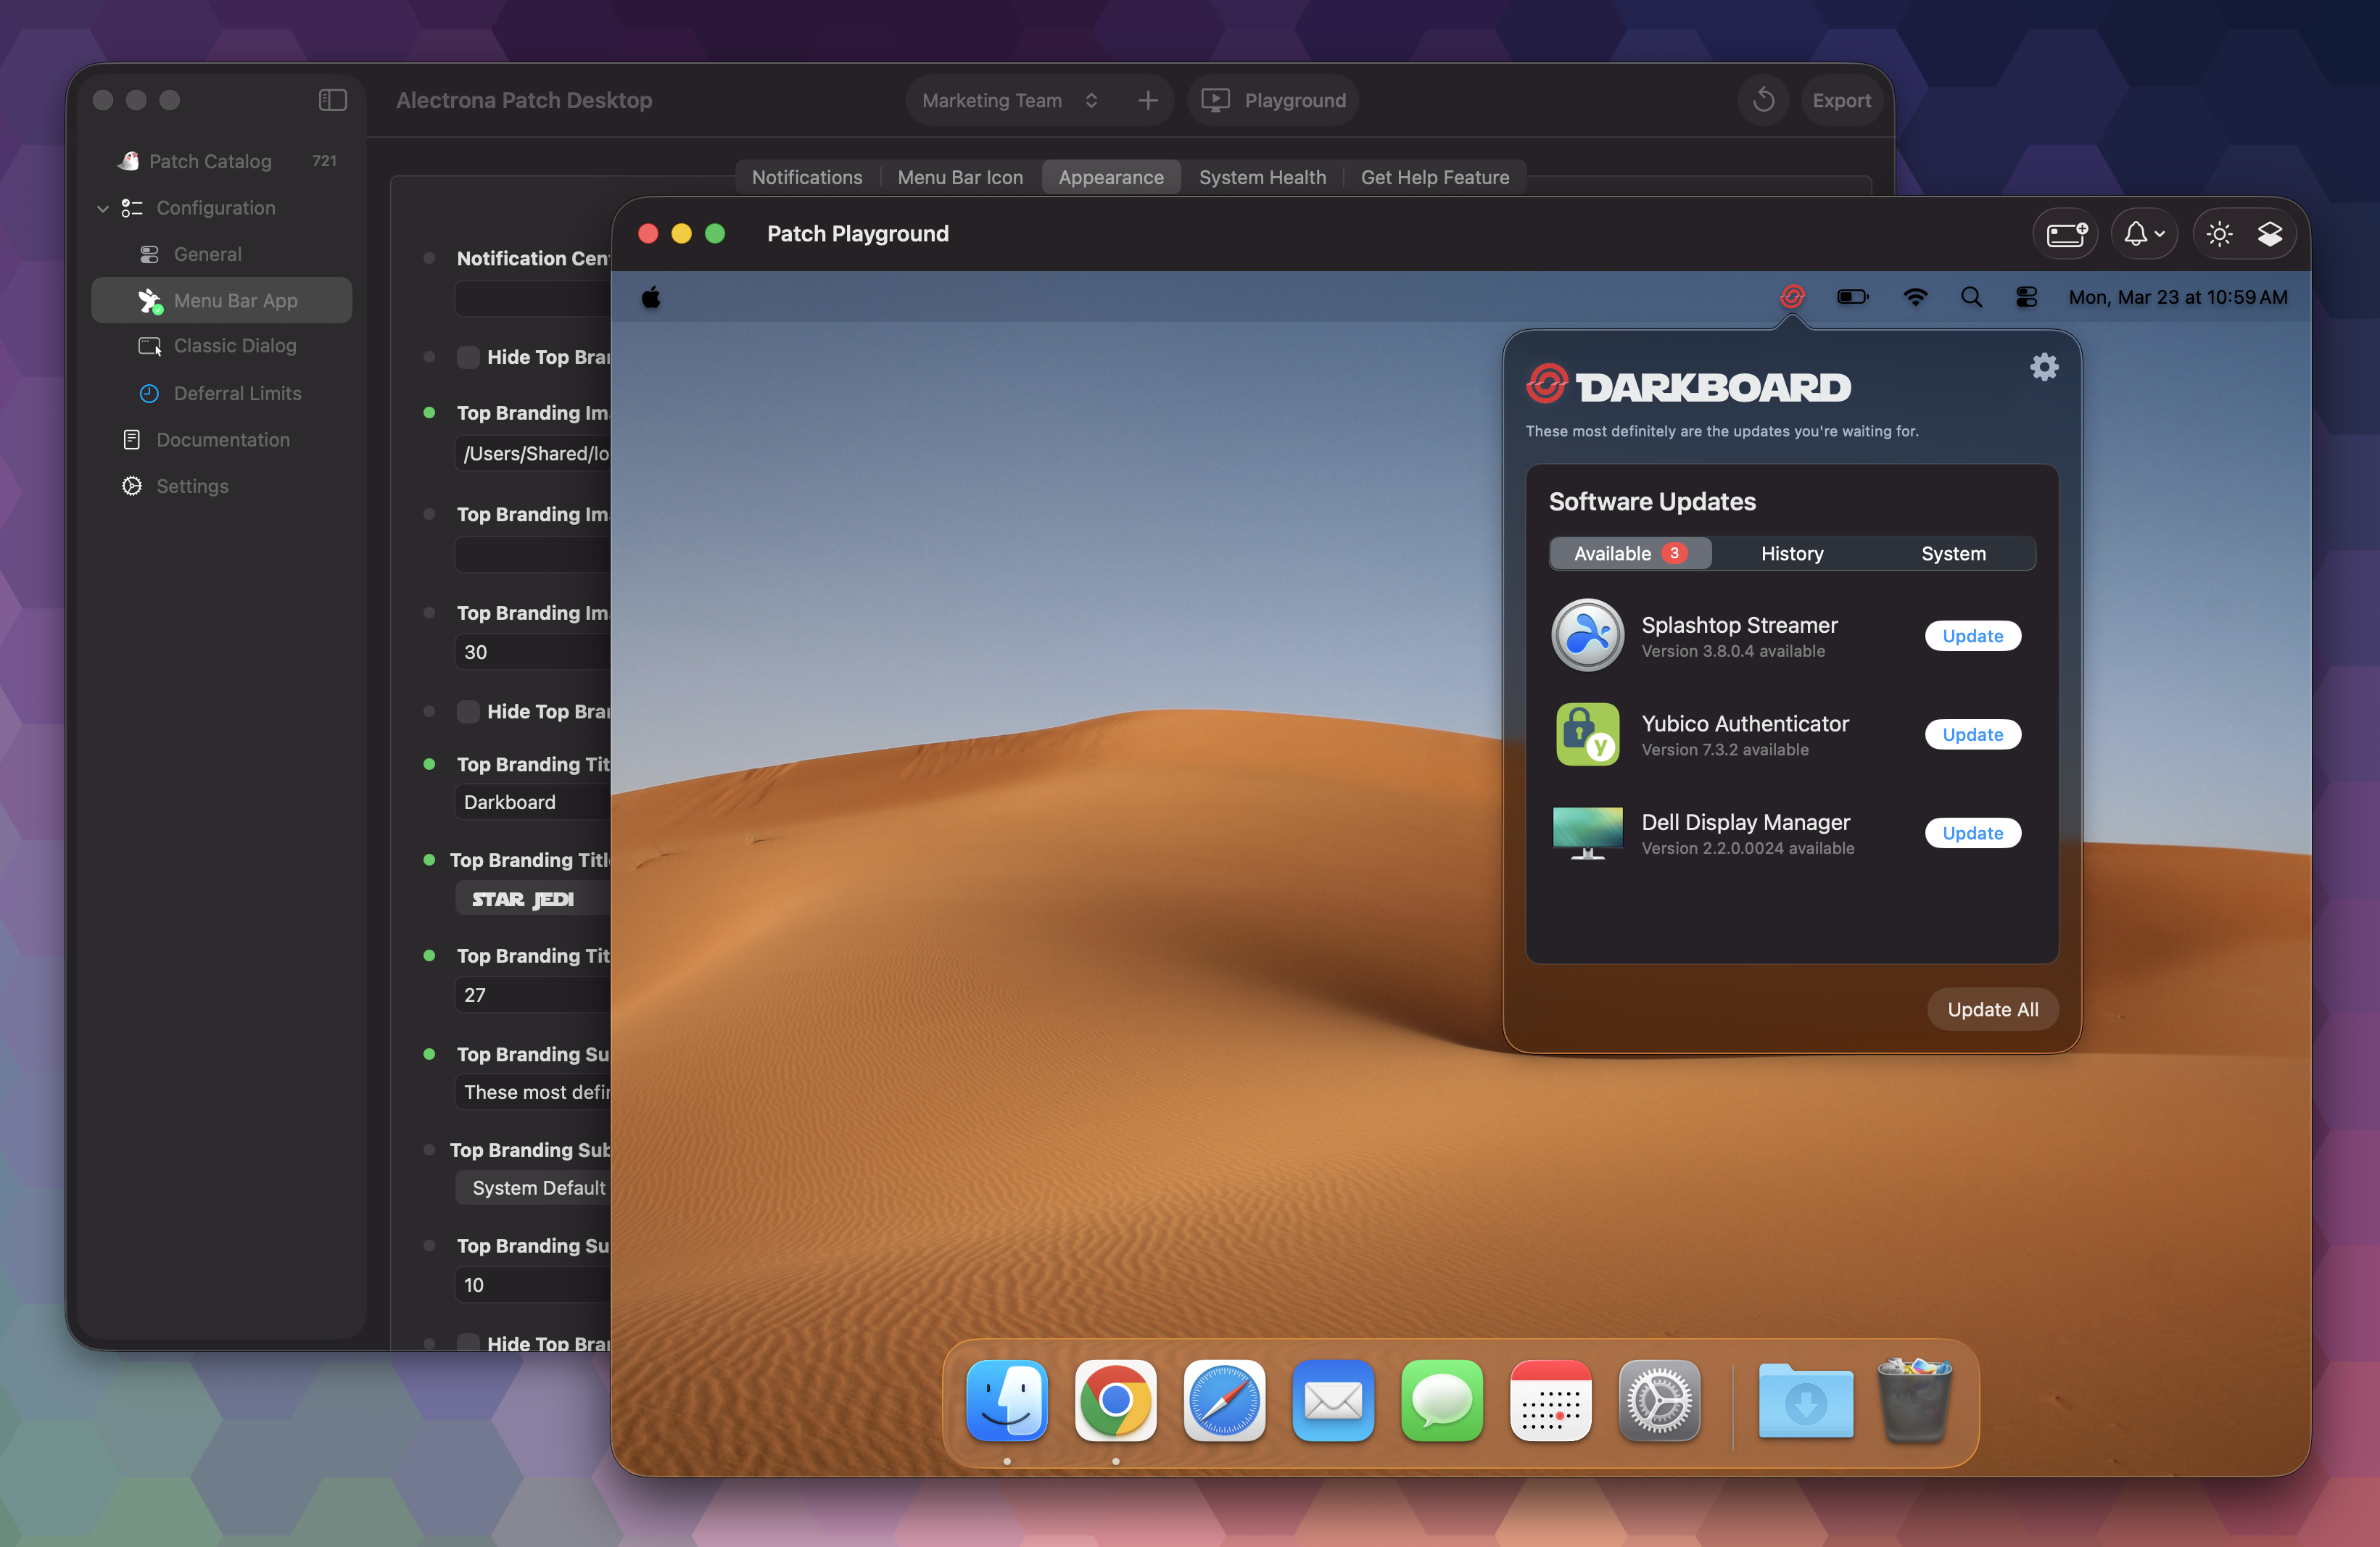Toggle green dot for the STAR JEDI font setting
This screenshot has width=2380, height=1547.
click(429, 860)
